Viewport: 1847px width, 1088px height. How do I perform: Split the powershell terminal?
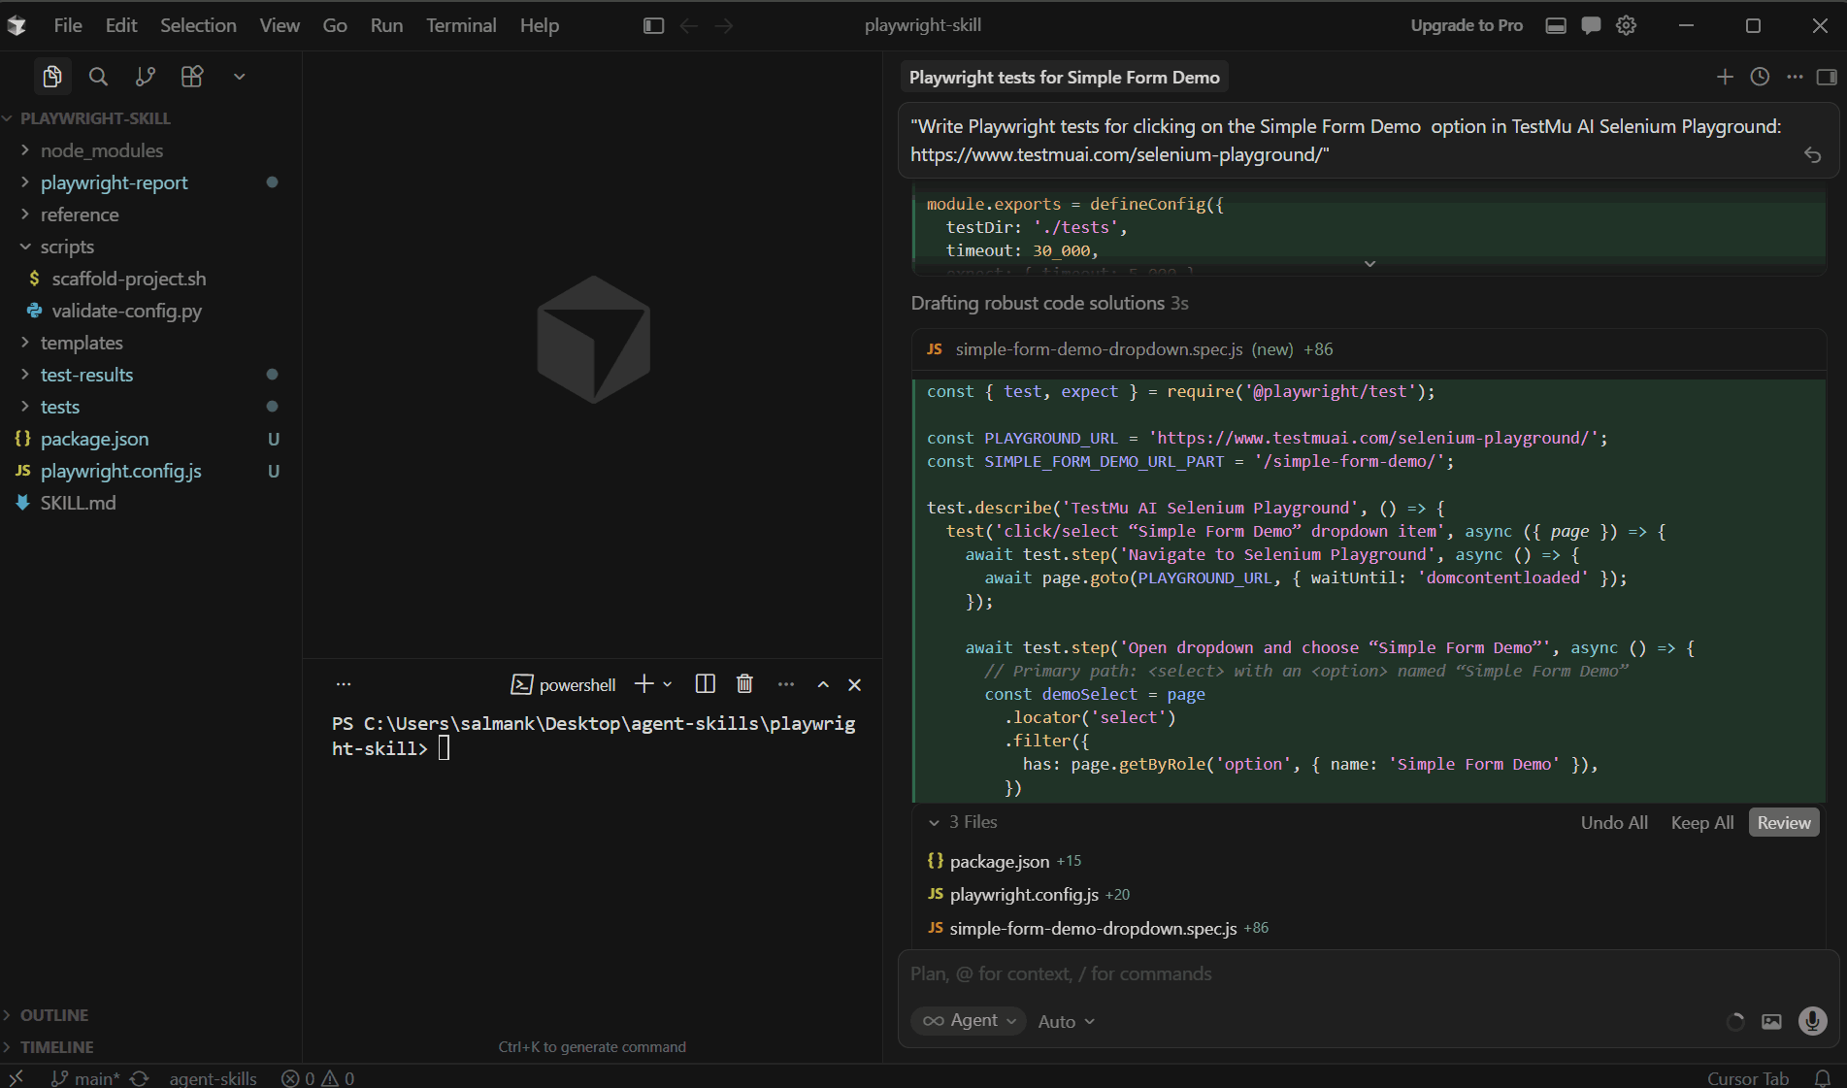tap(705, 684)
